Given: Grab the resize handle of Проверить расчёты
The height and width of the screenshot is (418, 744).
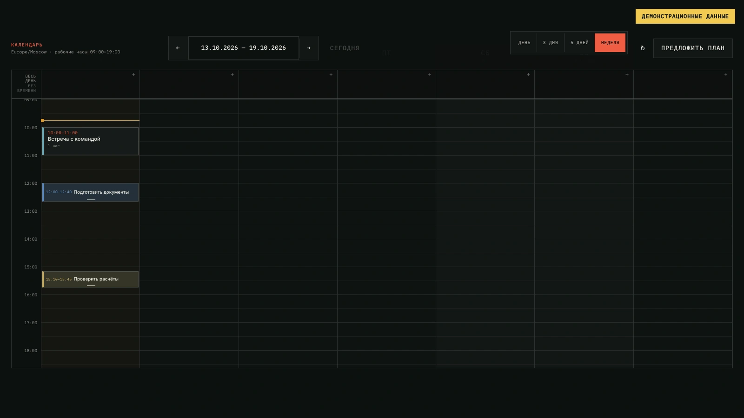Looking at the screenshot, I should 91,286.
